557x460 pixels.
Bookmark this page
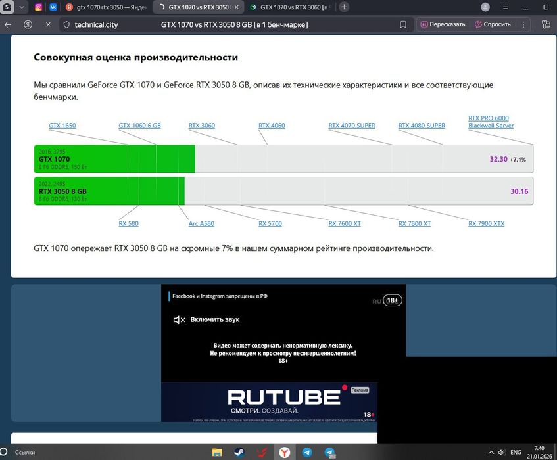[403, 24]
